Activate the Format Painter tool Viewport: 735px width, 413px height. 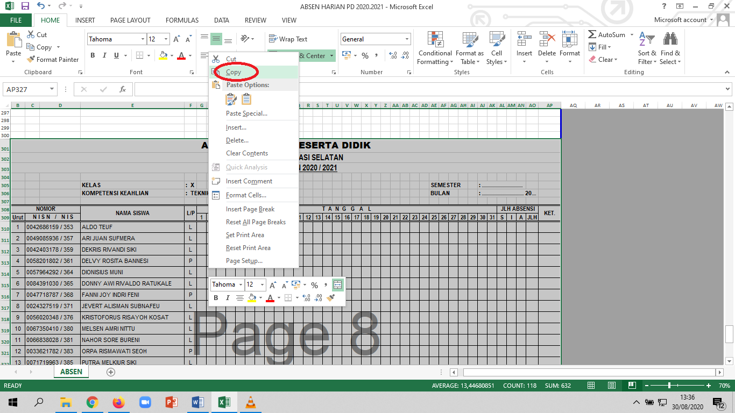[x=52, y=59]
